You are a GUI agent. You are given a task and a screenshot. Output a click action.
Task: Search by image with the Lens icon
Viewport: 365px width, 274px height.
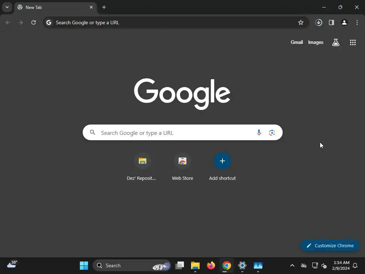272,133
